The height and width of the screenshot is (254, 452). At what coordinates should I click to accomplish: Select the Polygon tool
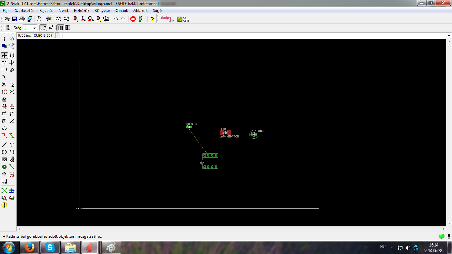click(x=12, y=160)
